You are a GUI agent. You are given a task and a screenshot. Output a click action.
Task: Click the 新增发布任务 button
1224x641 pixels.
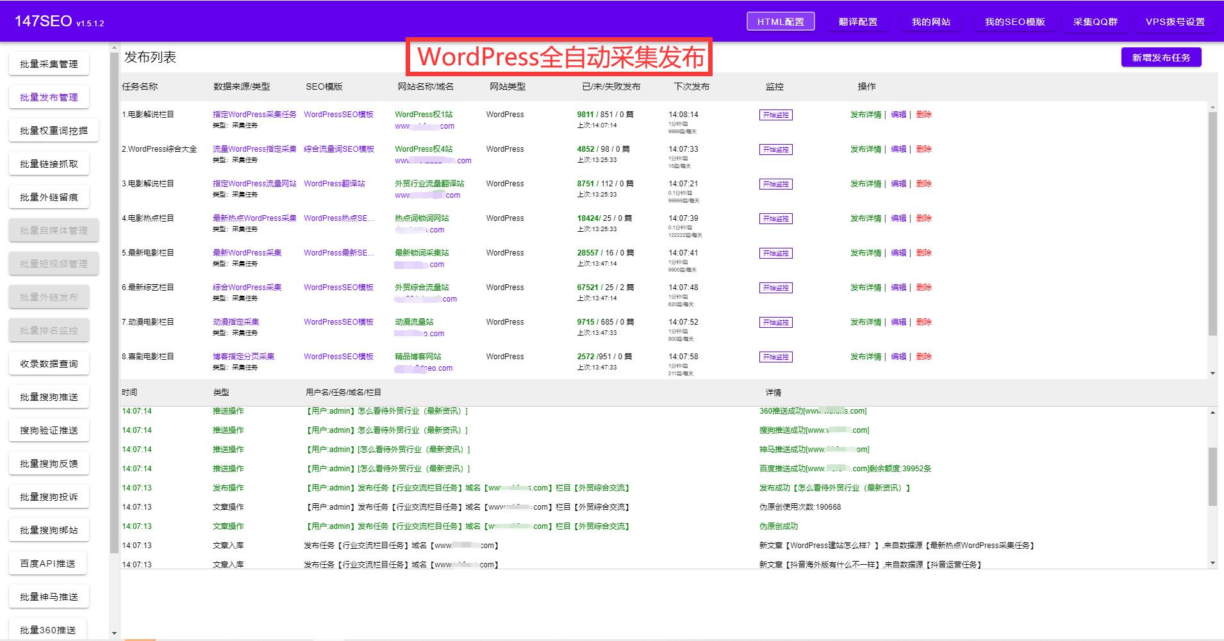click(x=1161, y=57)
